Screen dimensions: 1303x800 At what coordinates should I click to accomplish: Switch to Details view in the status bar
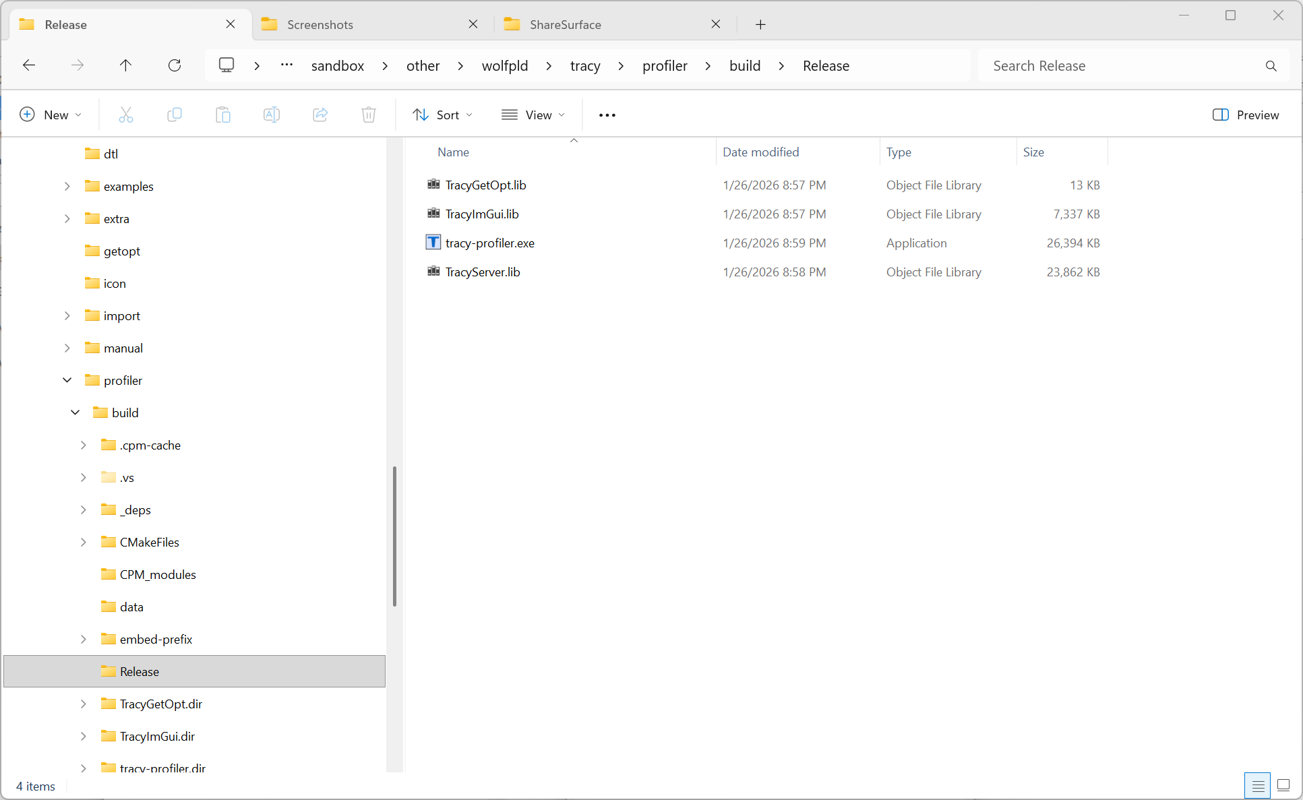(x=1258, y=786)
